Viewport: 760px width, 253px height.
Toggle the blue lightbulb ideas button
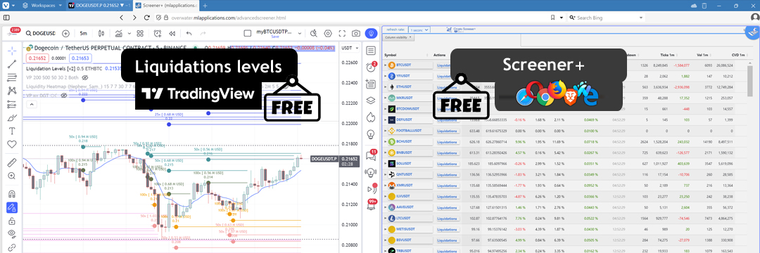(372, 33)
